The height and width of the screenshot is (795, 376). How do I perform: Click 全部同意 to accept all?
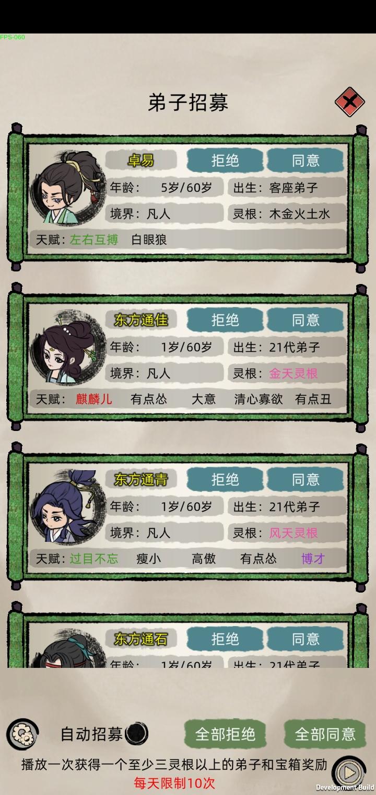click(325, 734)
